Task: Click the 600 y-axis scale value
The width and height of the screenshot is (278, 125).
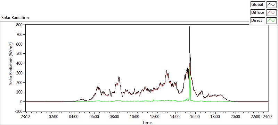Action: [x=19, y=44]
